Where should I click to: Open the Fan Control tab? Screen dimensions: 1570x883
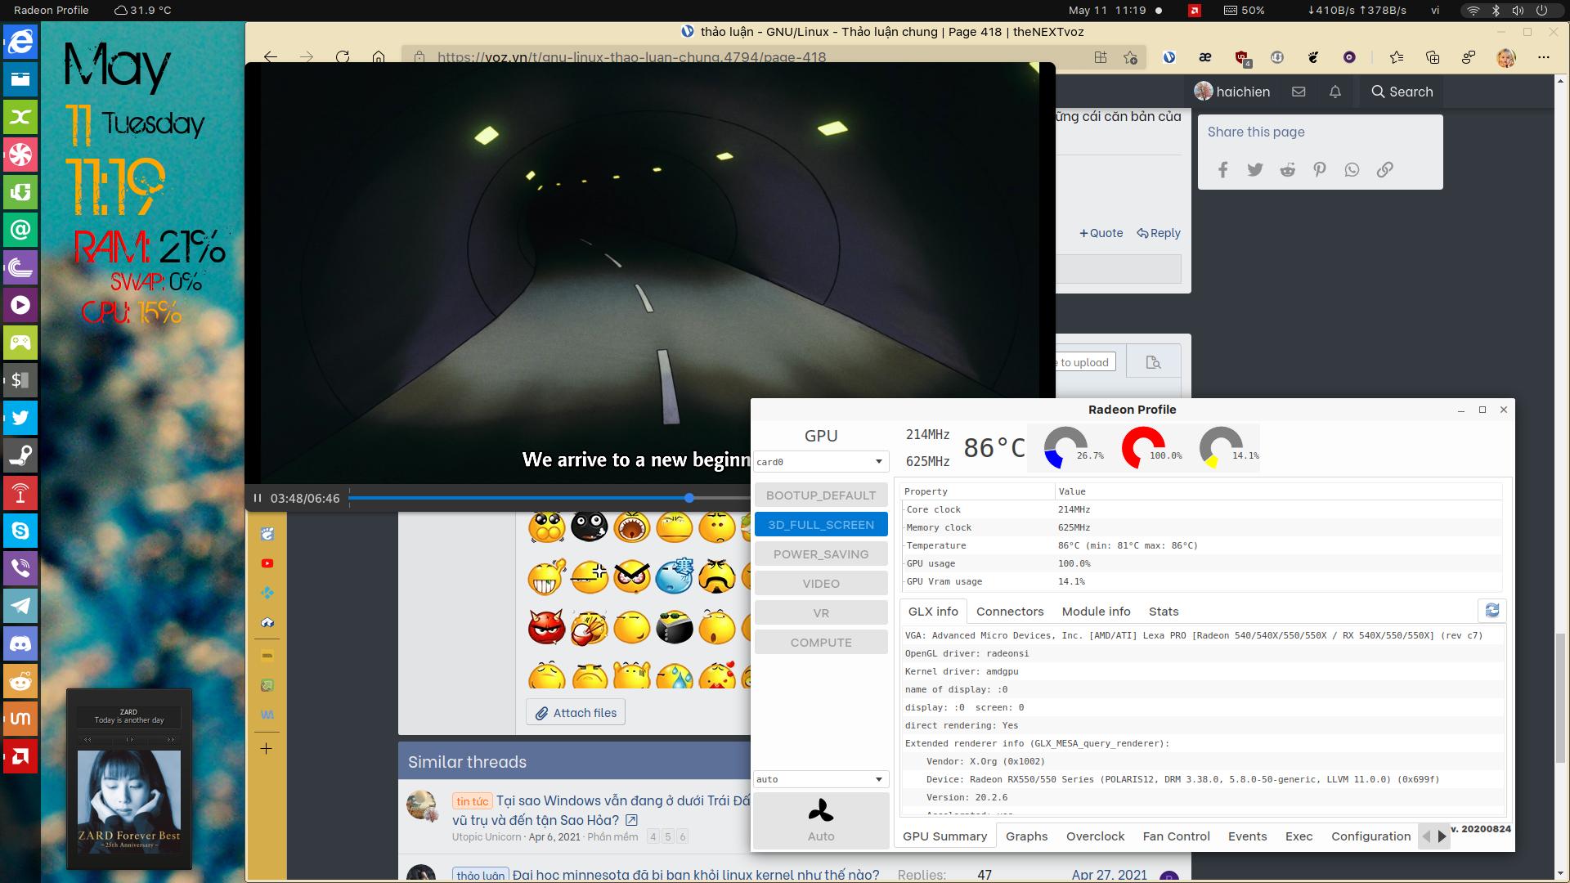point(1176,836)
